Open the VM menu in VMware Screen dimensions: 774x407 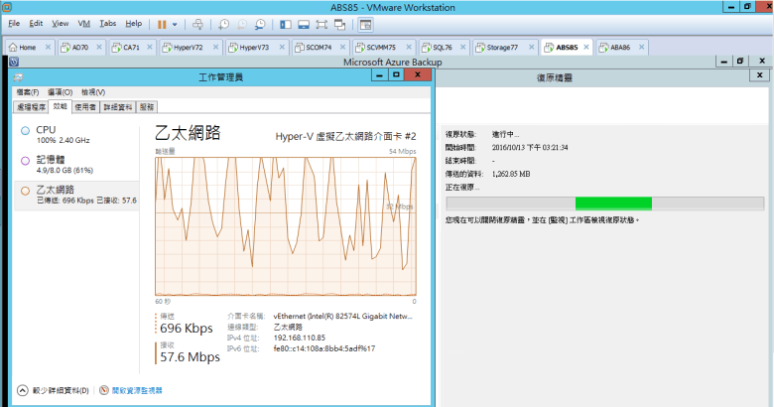[84, 23]
